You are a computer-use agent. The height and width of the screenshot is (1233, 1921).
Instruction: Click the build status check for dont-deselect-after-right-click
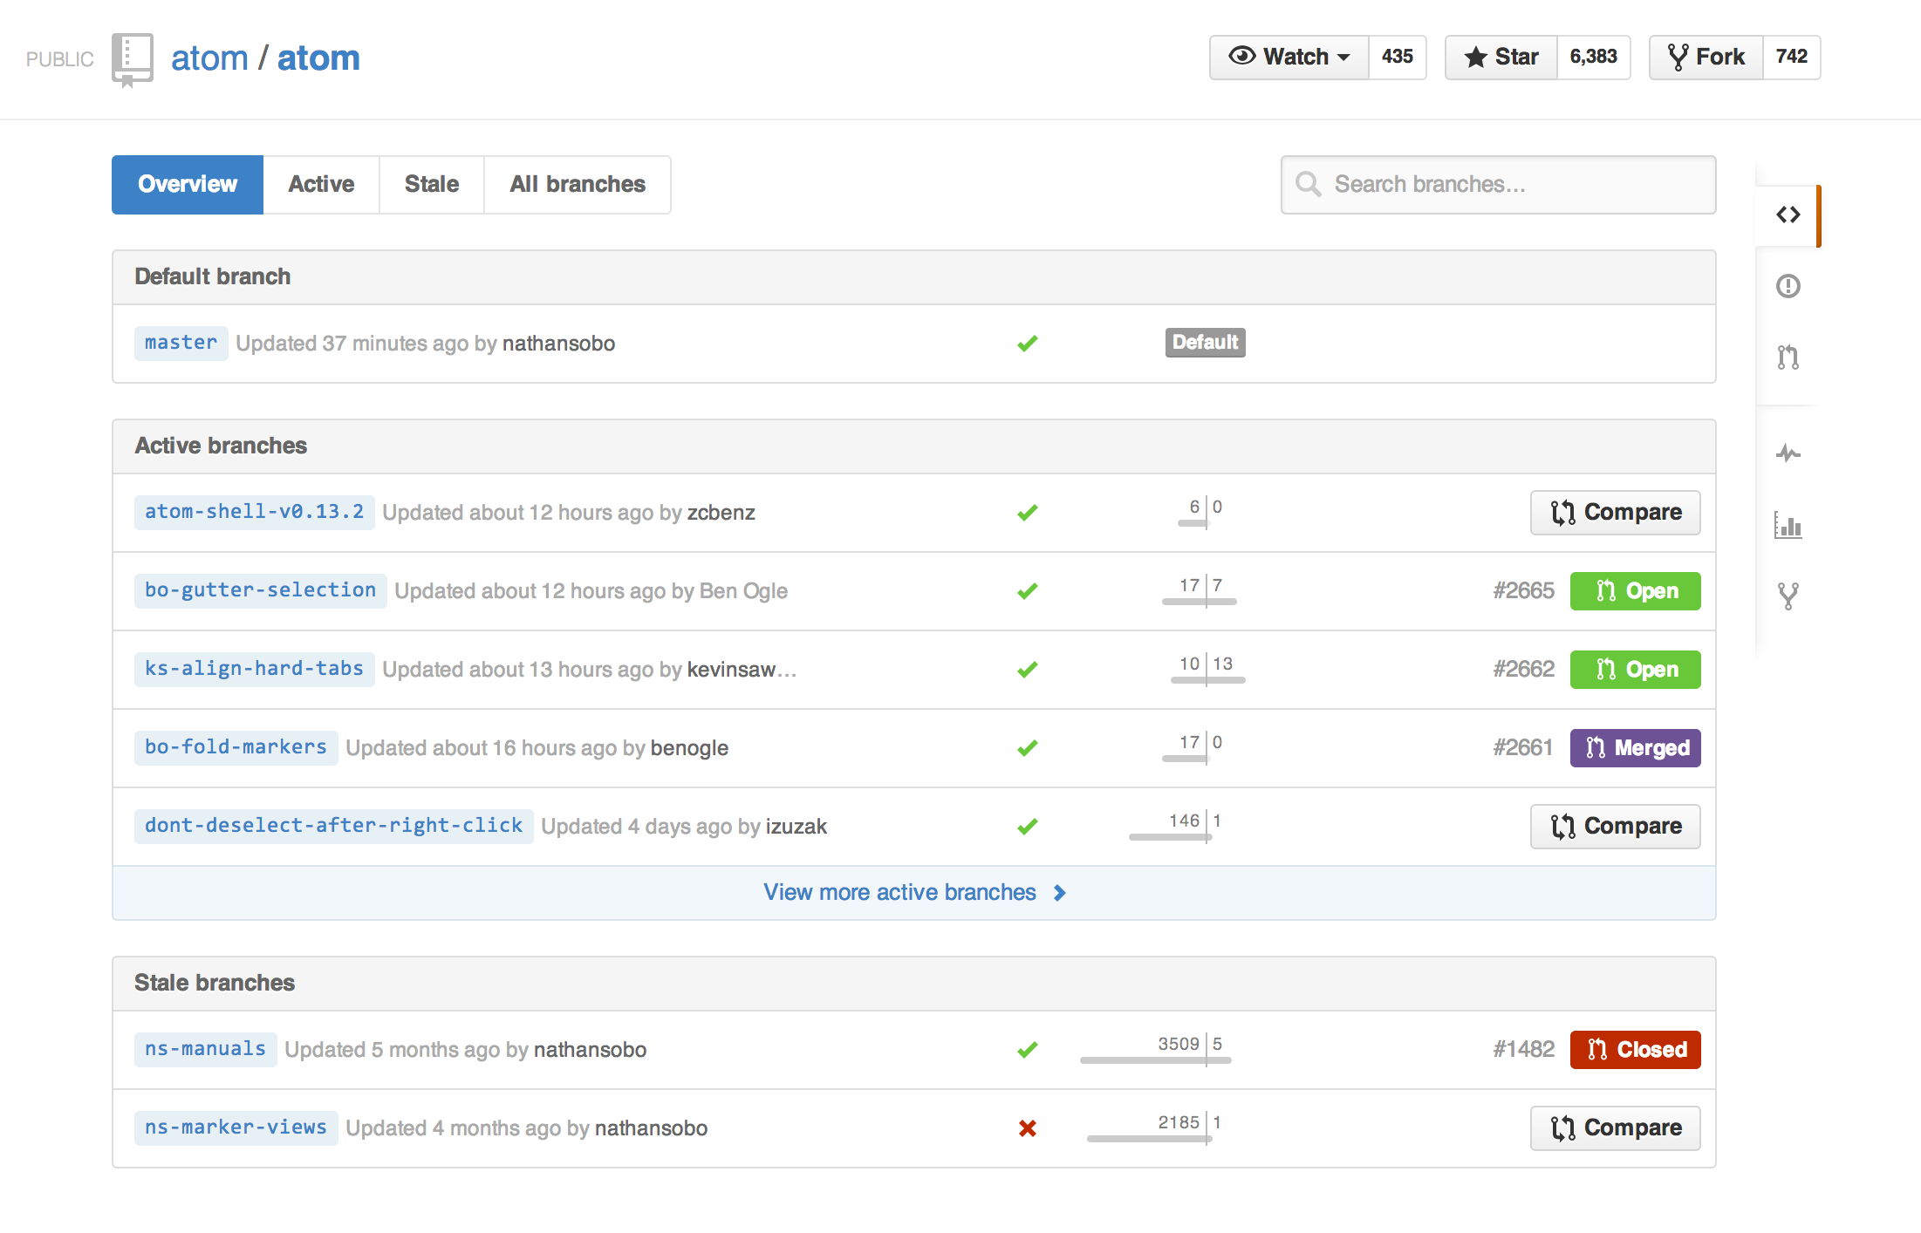point(1028,827)
